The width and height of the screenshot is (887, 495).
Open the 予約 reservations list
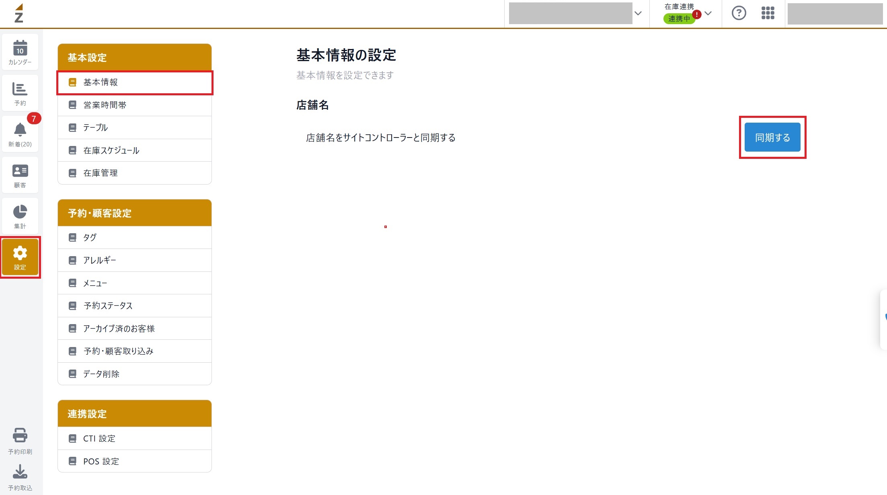click(20, 93)
